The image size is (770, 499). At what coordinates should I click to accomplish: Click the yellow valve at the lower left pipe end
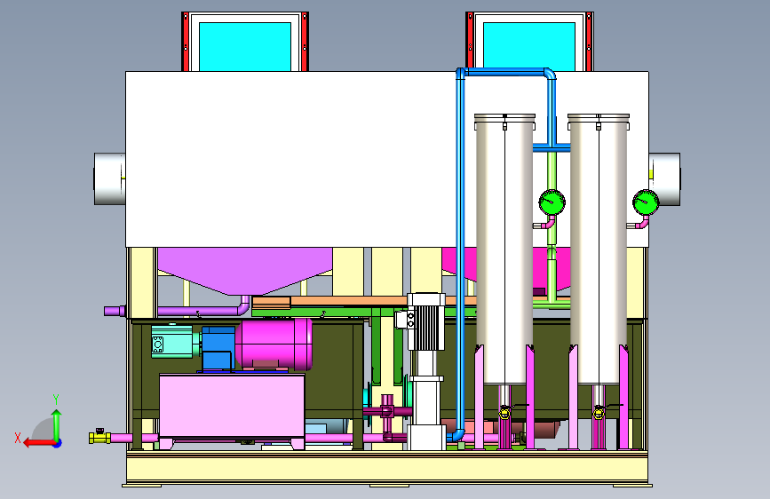tap(99, 437)
